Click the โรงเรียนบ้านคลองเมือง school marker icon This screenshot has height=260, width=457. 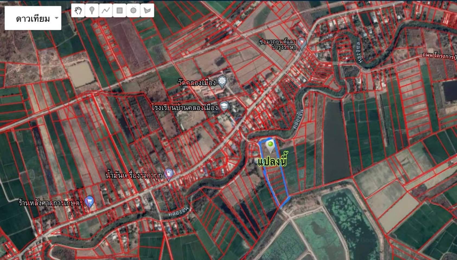pos(224,107)
